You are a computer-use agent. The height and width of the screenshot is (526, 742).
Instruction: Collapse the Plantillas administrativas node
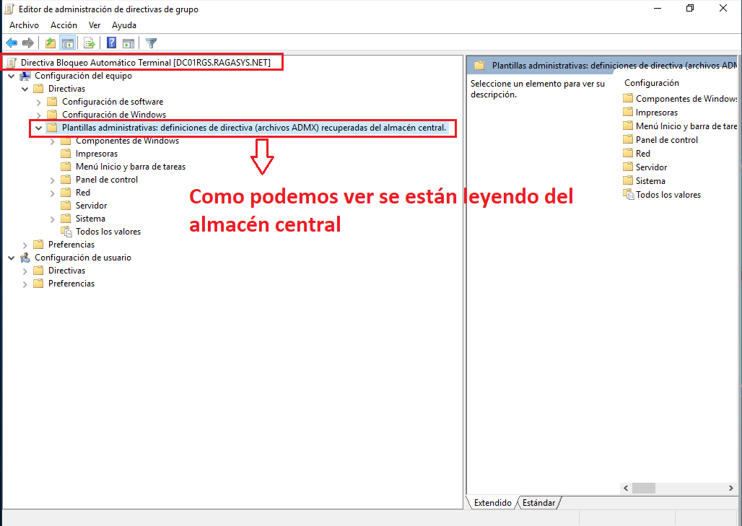click(38, 128)
